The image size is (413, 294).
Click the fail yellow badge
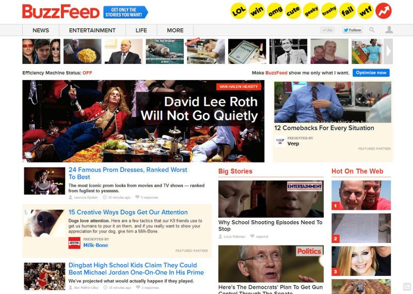347,11
